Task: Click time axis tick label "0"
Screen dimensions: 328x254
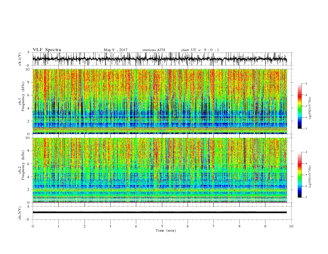Action: (33, 226)
